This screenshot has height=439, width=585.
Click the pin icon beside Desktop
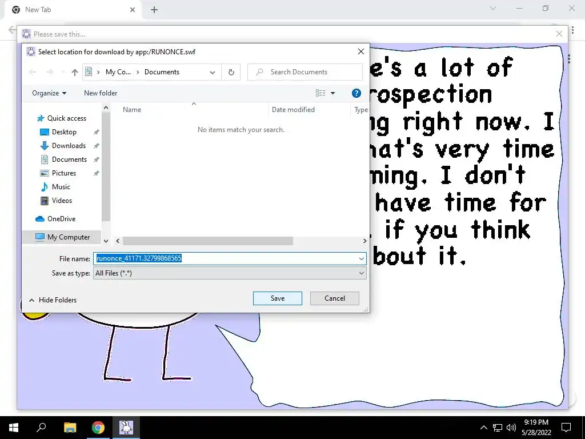[x=96, y=132]
